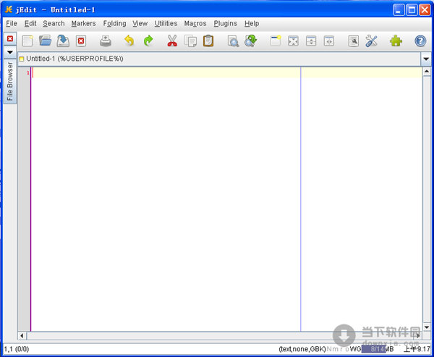Open the Macros menu
This screenshot has height=357, width=434.
[x=195, y=23]
